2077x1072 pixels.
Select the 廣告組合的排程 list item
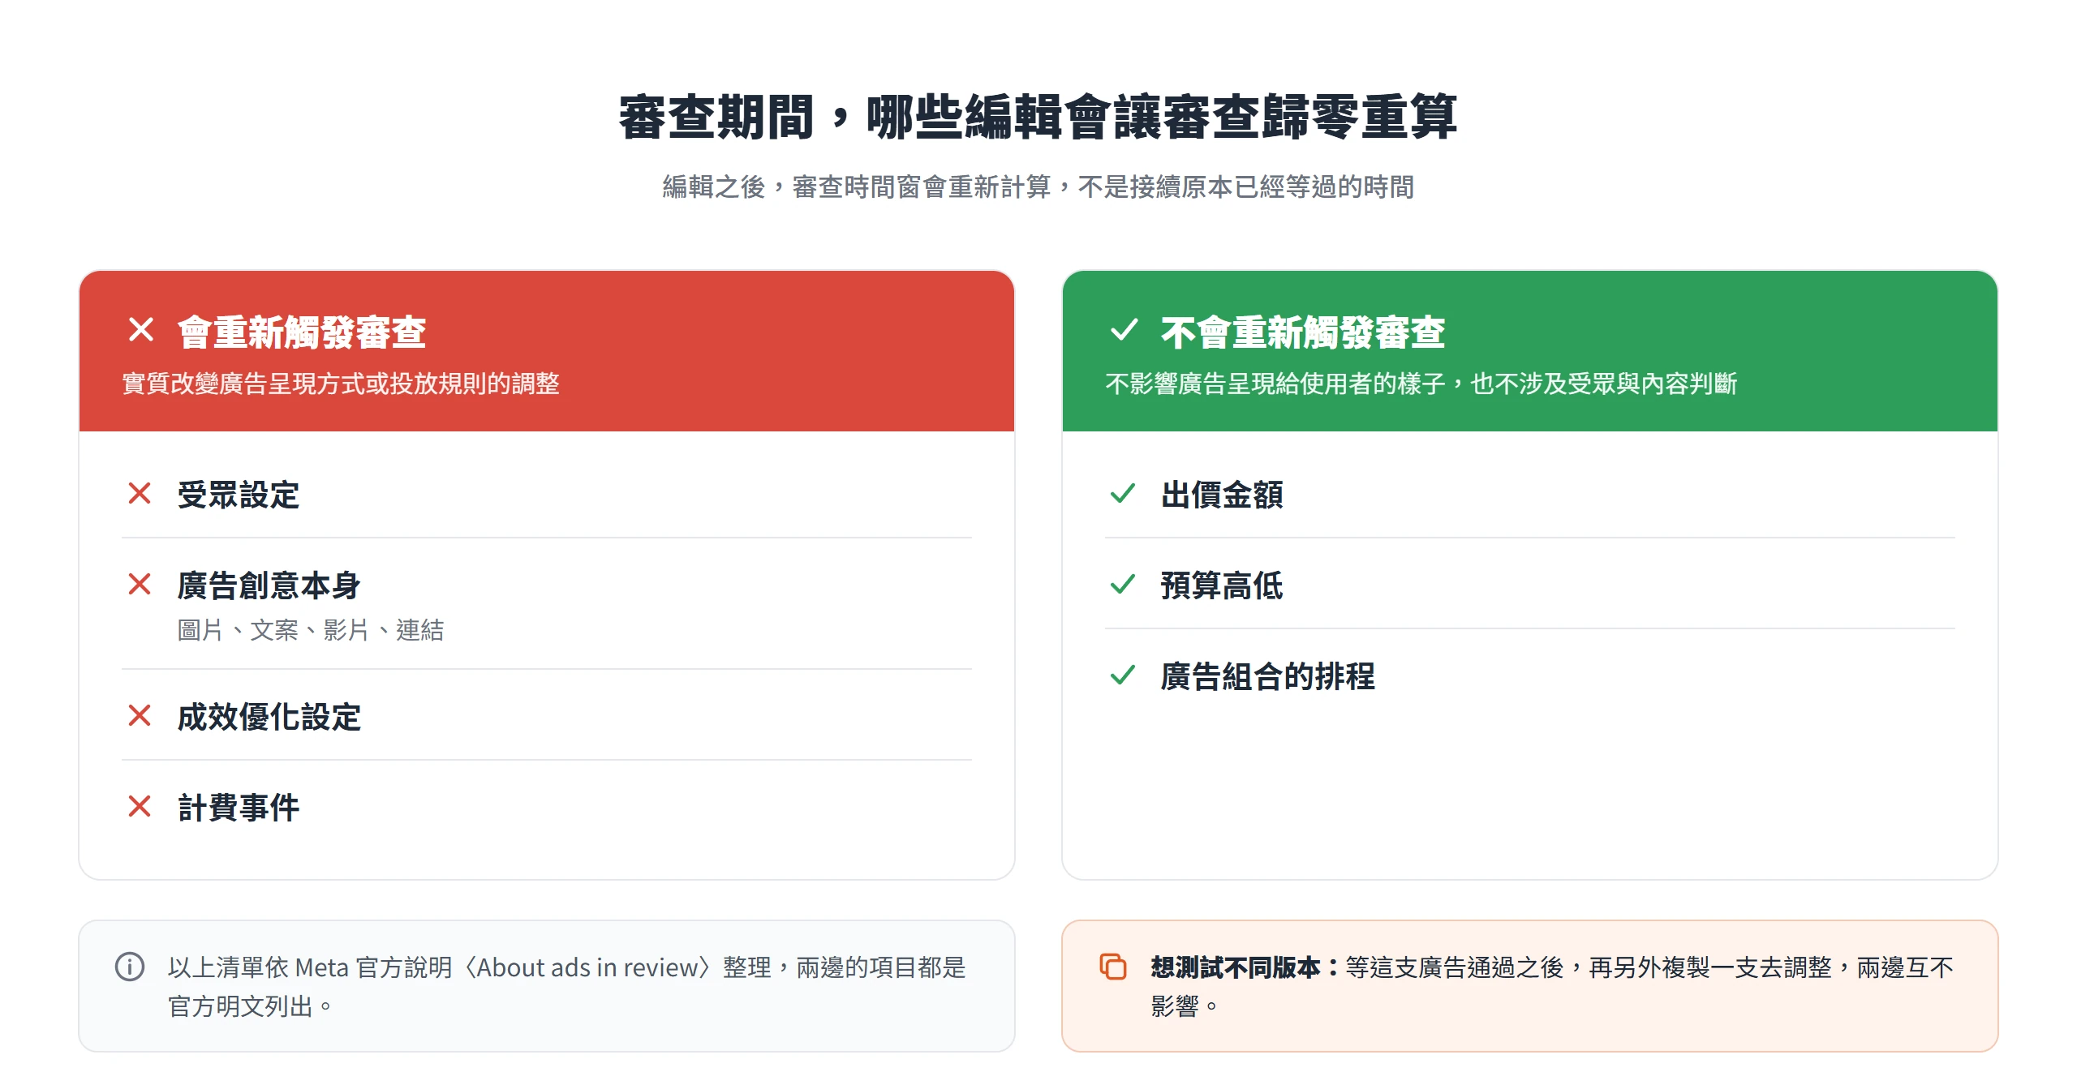pyautogui.click(x=1530, y=675)
